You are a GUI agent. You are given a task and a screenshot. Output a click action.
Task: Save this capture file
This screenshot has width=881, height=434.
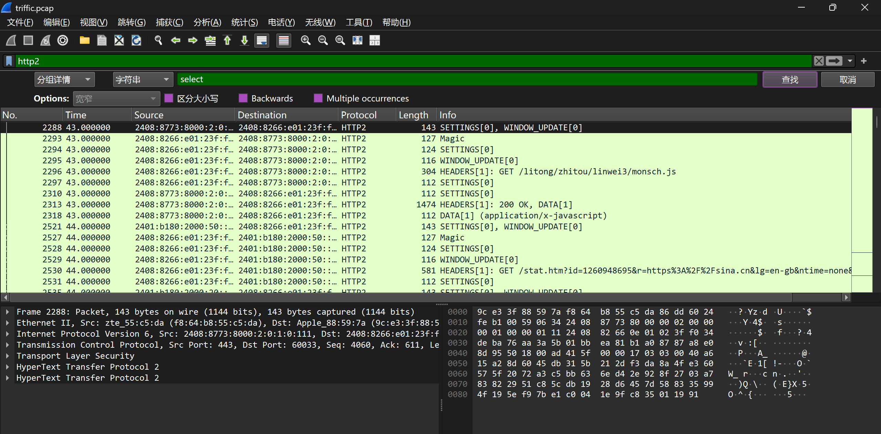click(102, 41)
